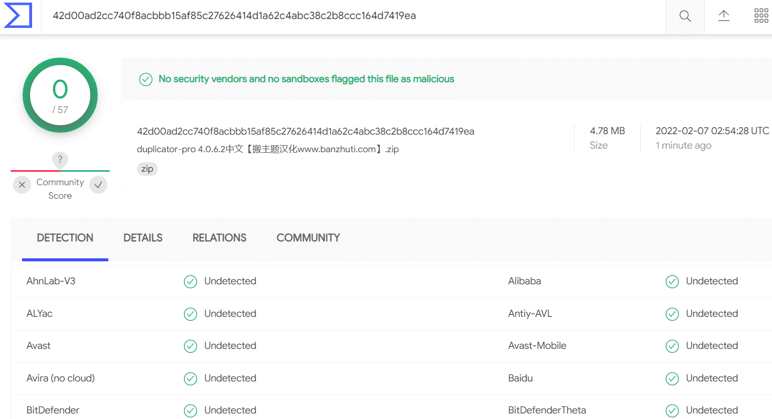Click the Undetected result for AhnLab-V3

(x=230, y=281)
